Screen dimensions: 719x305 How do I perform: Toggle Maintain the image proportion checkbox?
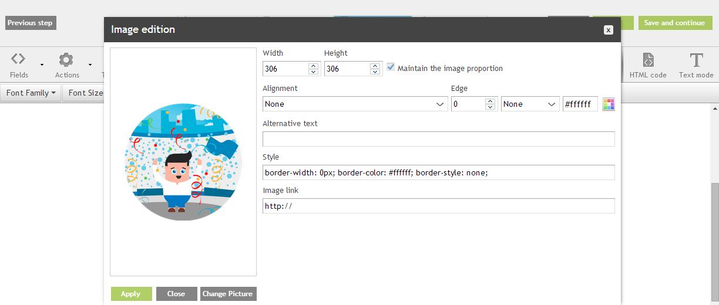[x=391, y=67]
